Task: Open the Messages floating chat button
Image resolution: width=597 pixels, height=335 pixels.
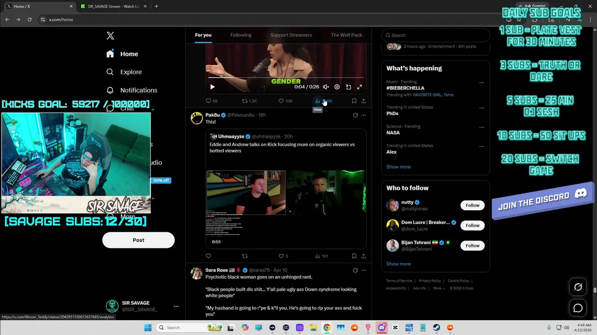Action: click(x=578, y=308)
